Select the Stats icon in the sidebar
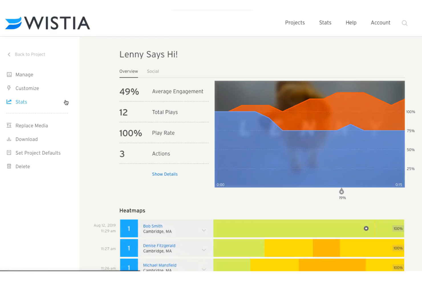This screenshot has width=422, height=281. click(9, 102)
